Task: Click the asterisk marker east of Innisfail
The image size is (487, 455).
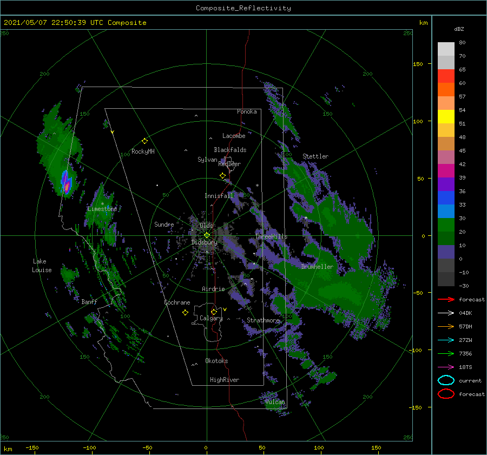Action: tap(257, 186)
